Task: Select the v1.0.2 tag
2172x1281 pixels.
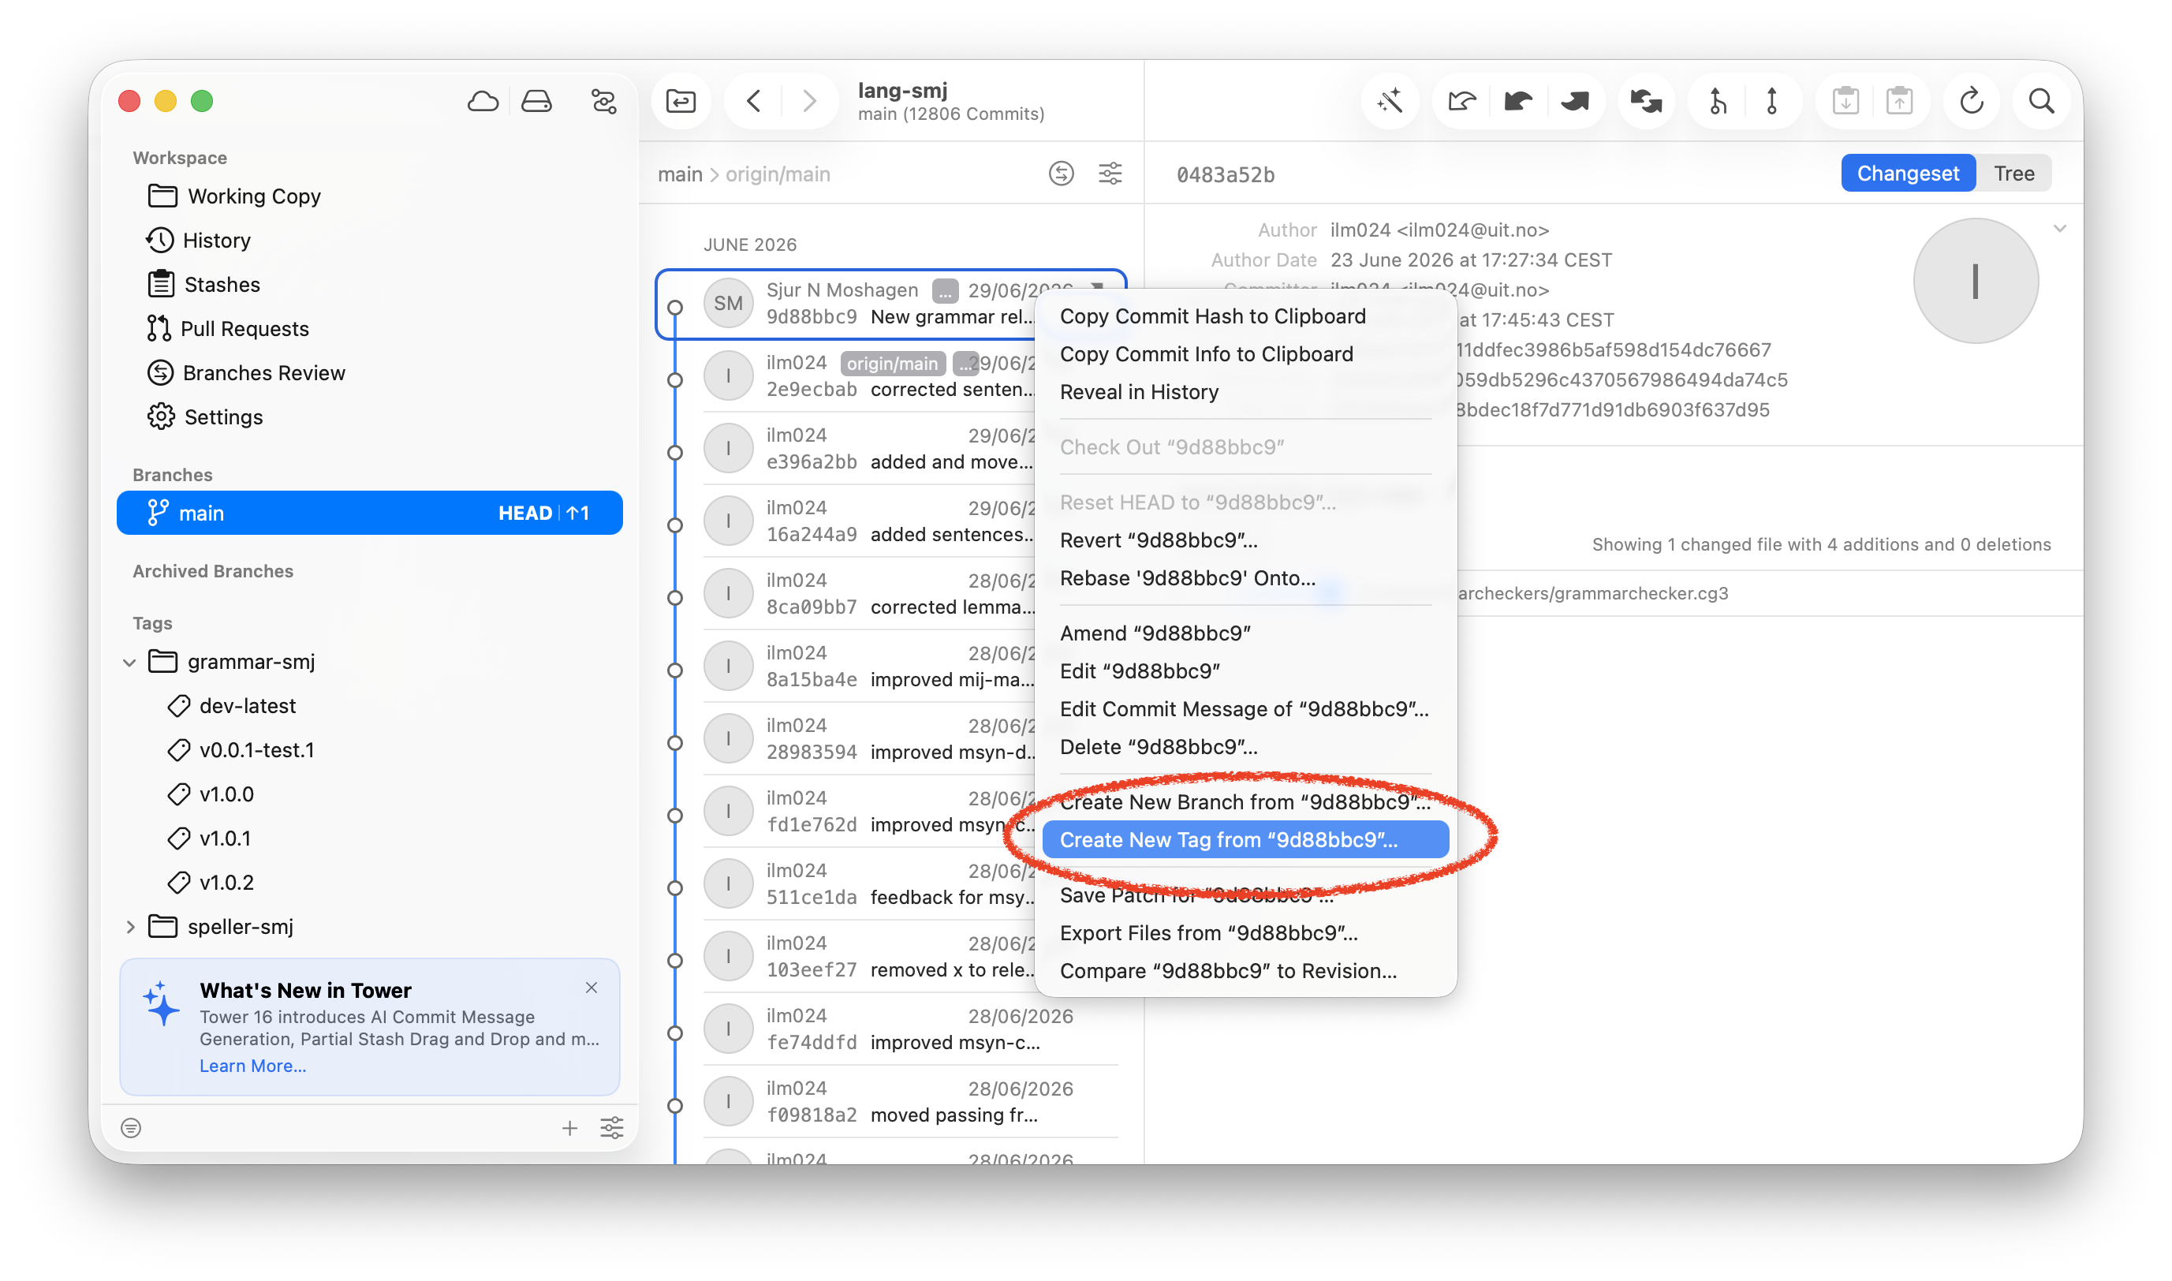Action: tap(227, 883)
